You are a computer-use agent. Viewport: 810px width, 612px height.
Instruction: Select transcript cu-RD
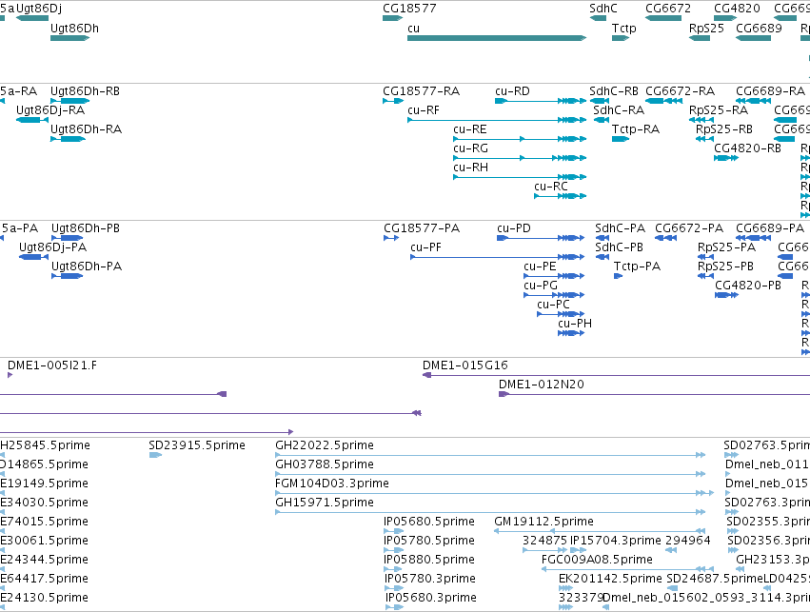[x=541, y=101]
